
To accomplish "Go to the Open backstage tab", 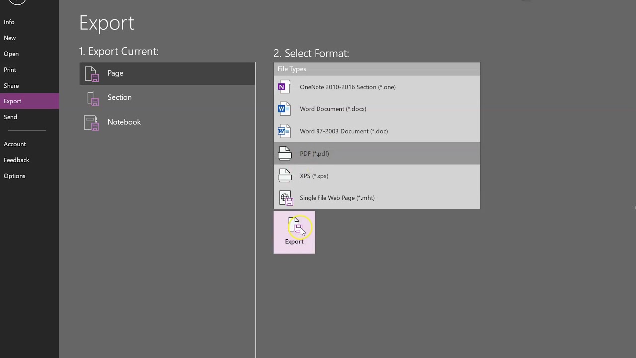I will 29,54.
